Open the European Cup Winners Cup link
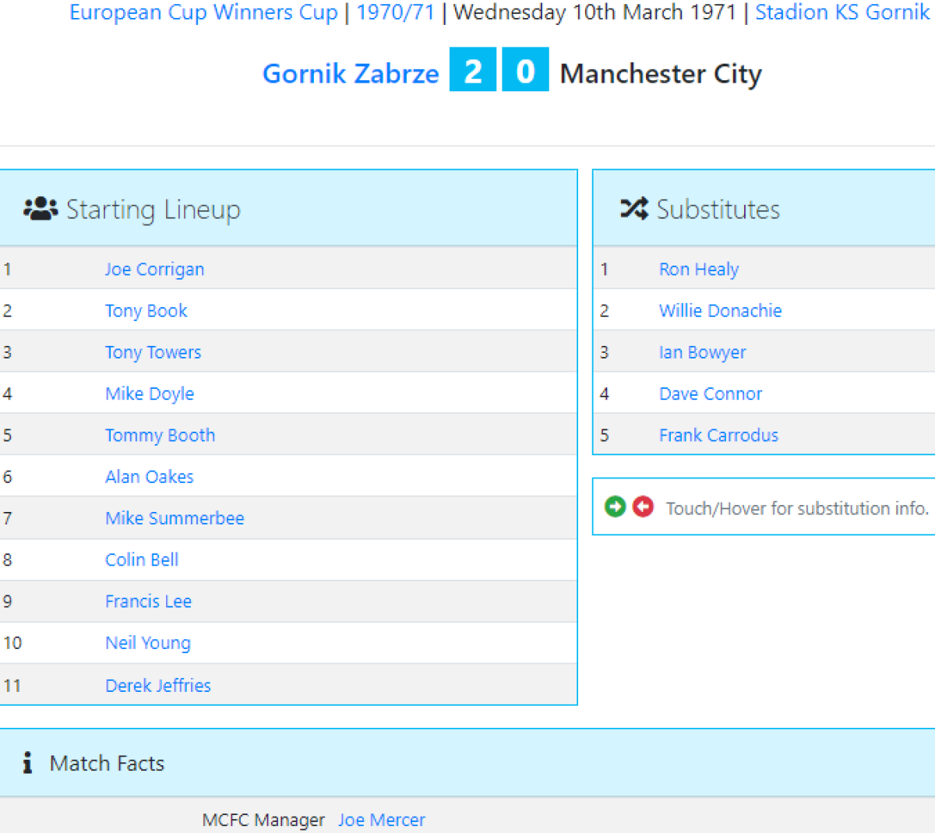935x833 pixels. pos(203,12)
